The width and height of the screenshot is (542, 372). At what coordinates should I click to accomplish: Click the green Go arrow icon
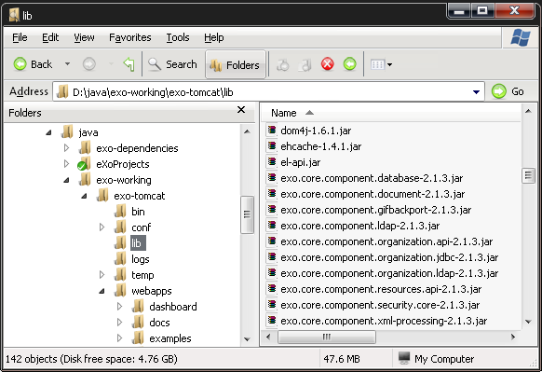[x=499, y=91]
